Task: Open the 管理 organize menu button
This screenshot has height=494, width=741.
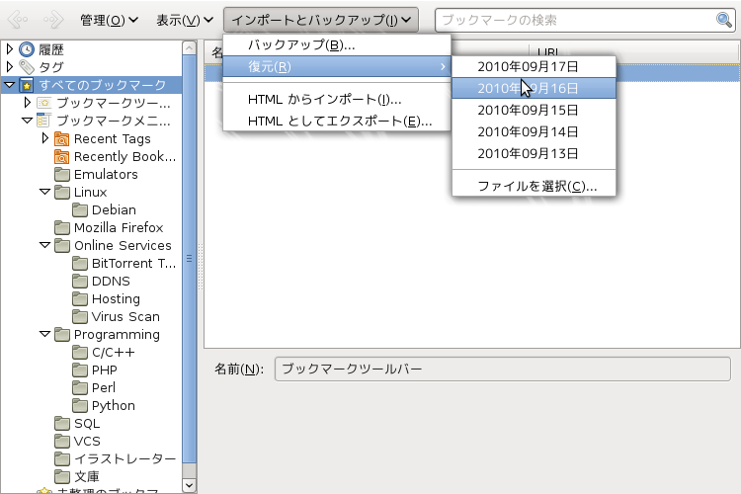Action: tap(109, 20)
